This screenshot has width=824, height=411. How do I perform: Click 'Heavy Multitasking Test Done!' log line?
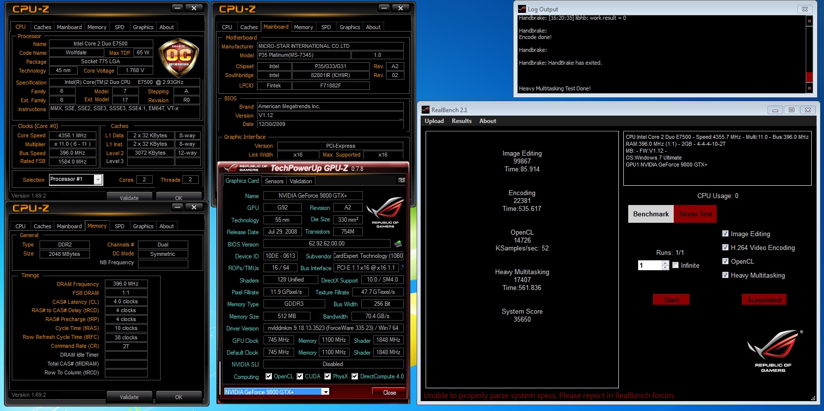coord(555,88)
